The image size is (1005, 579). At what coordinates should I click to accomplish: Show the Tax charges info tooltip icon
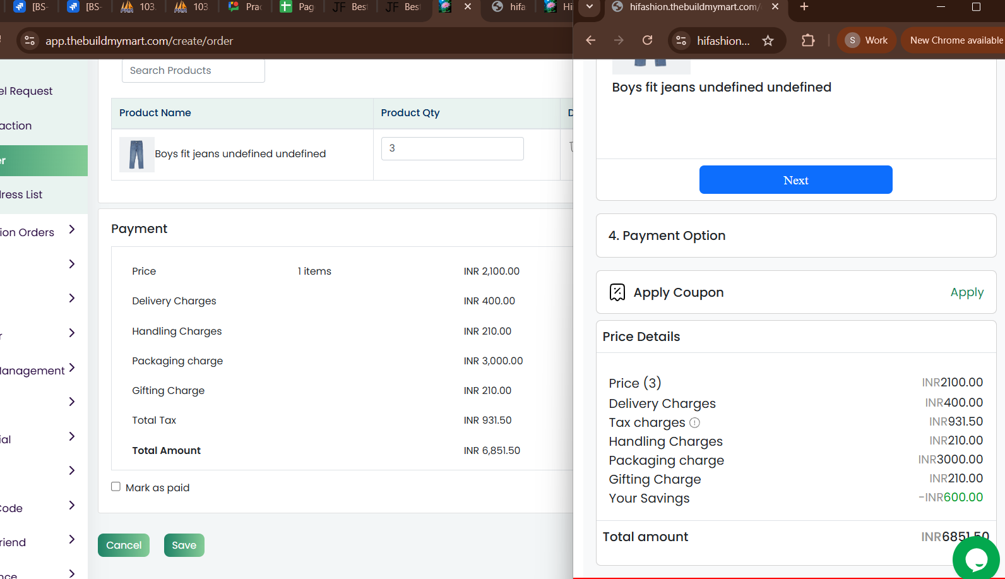coord(694,422)
